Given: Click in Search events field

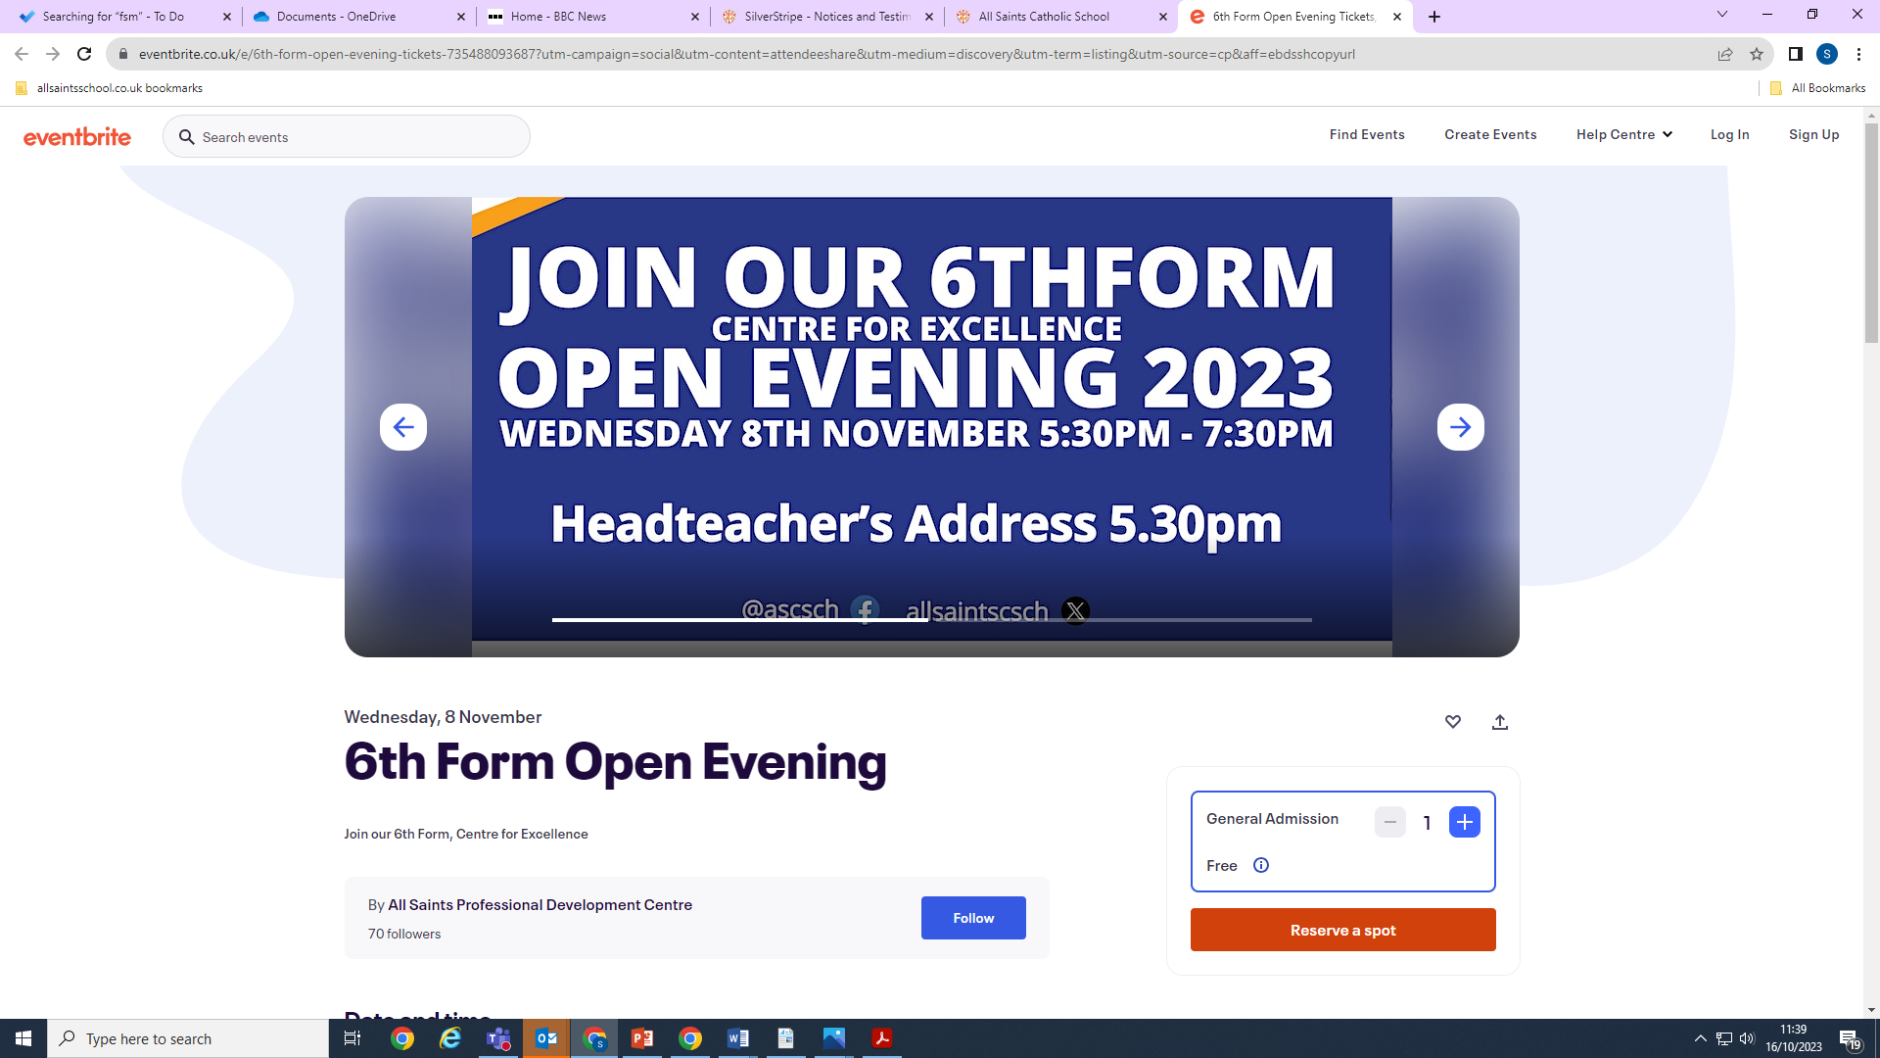Looking at the screenshot, I should [347, 136].
